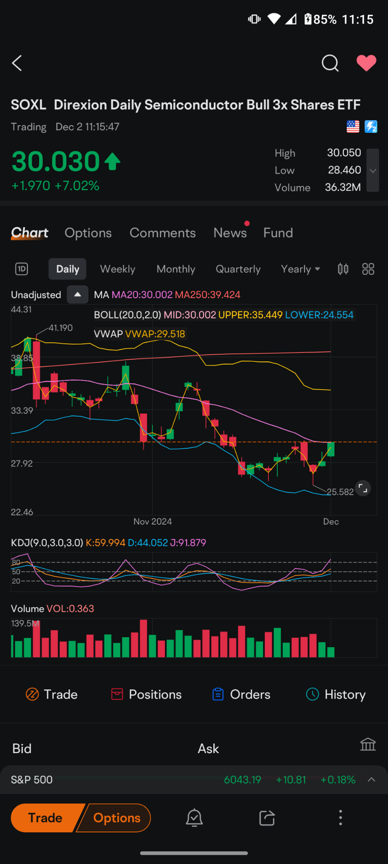Open the Orders shortcut

point(242,694)
